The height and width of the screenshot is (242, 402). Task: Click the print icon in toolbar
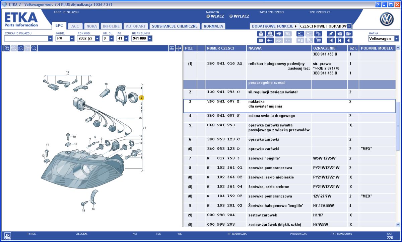click(261, 34)
